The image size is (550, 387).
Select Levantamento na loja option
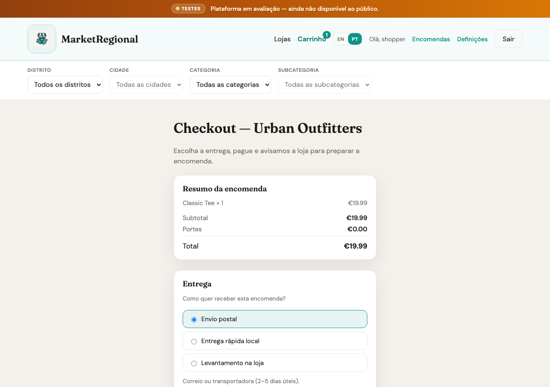[x=275, y=363]
